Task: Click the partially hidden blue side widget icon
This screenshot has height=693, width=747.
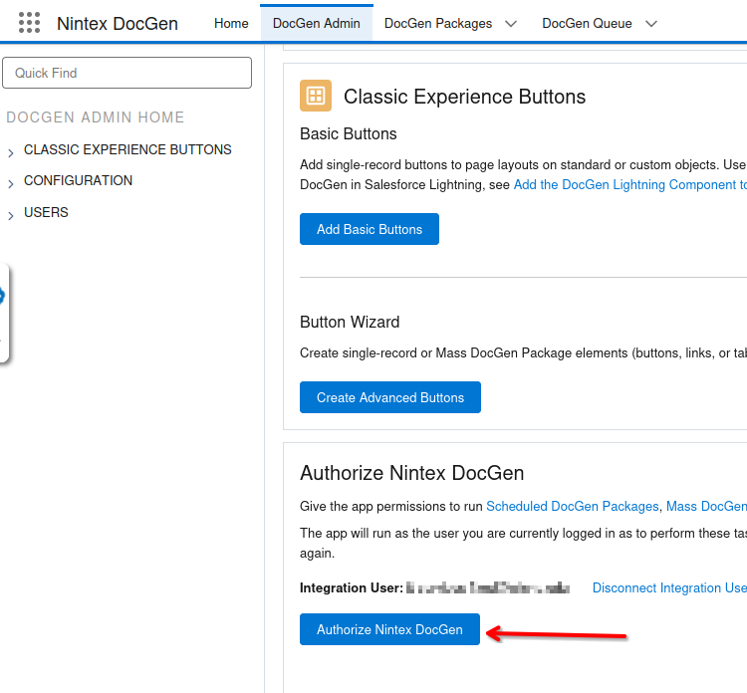Action: point(3,296)
